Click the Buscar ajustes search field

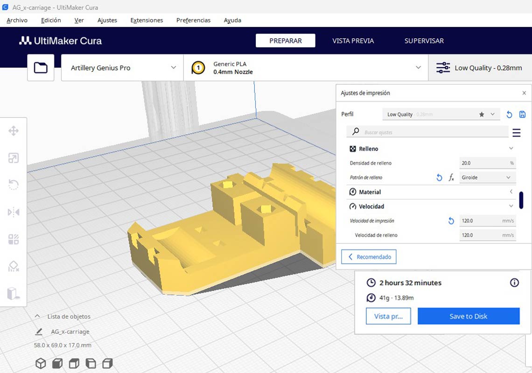pos(427,132)
